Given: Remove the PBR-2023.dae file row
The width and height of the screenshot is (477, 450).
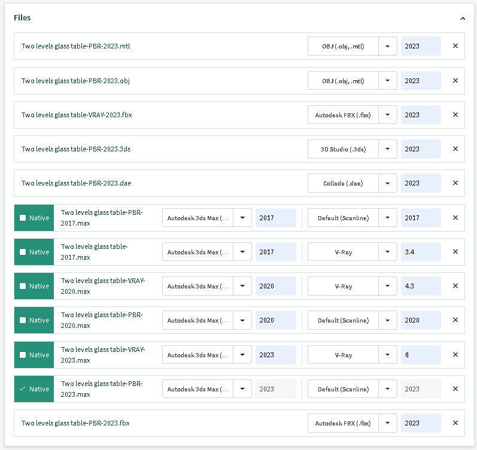Looking at the screenshot, I should coord(455,183).
